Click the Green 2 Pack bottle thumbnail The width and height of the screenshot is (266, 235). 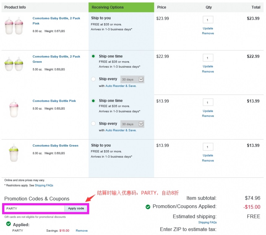coord(14,64)
